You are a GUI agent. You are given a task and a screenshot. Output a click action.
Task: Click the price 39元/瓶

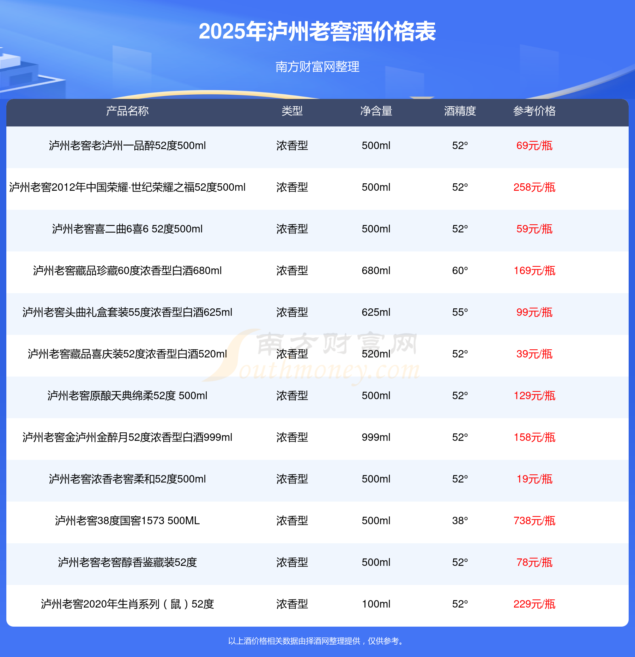[534, 354]
